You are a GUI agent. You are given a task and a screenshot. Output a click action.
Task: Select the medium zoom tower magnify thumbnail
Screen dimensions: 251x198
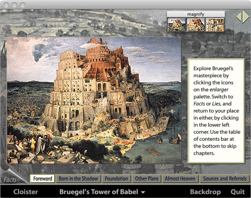(196, 25)
